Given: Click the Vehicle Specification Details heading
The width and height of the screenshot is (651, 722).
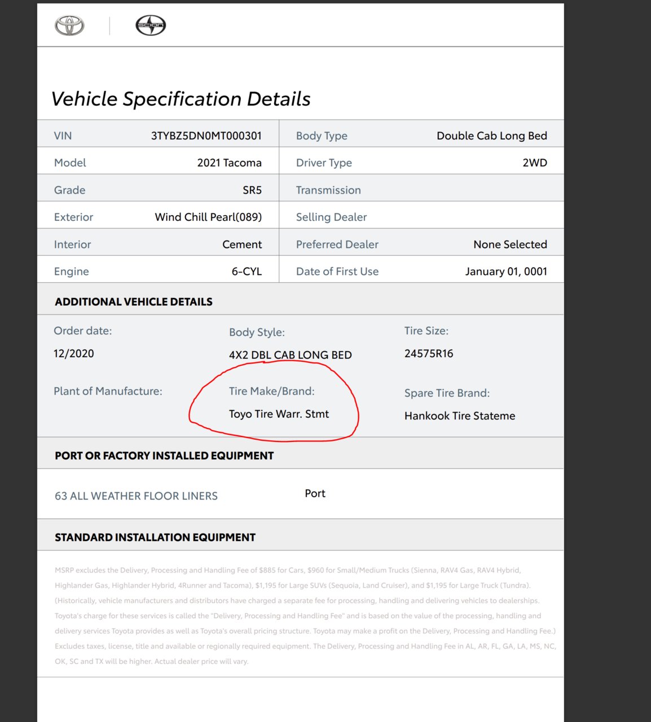Looking at the screenshot, I should pos(181,99).
